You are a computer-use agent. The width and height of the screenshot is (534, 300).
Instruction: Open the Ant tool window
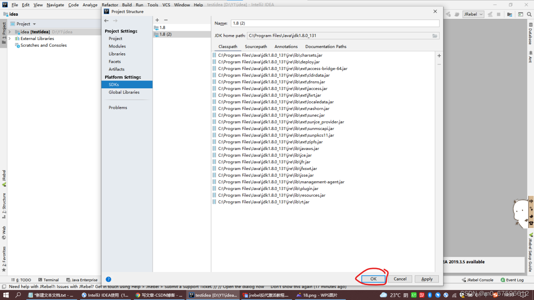(x=530, y=57)
